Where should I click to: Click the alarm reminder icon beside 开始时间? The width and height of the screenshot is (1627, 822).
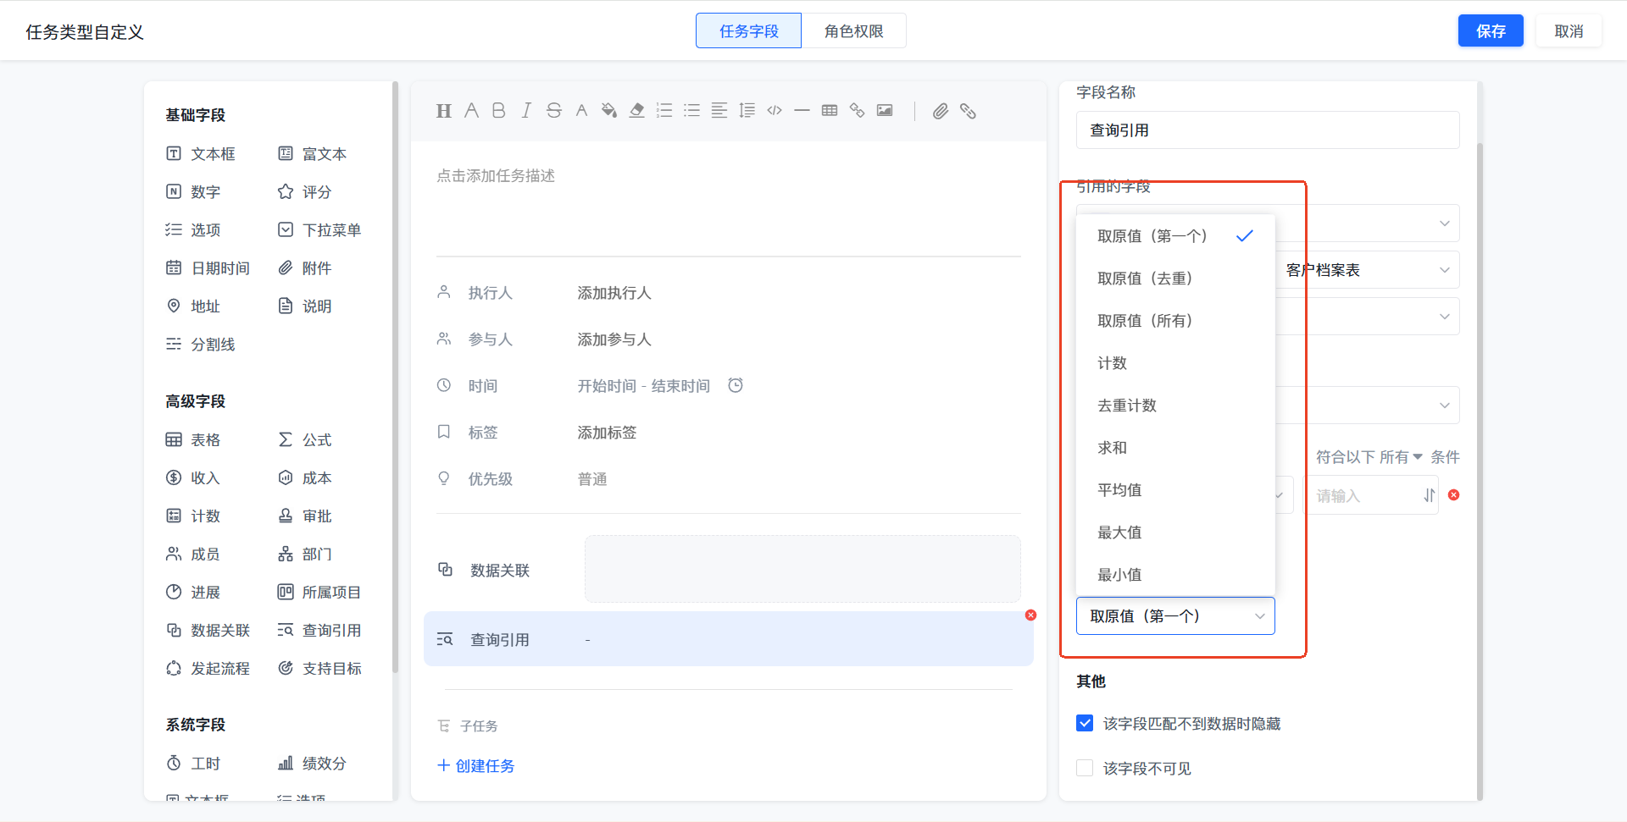pos(736,385)
